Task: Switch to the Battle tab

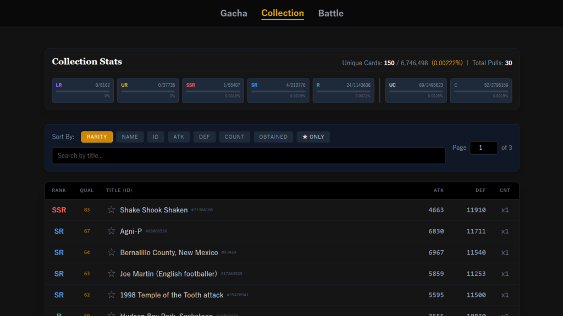Action: tap(330, 13)
